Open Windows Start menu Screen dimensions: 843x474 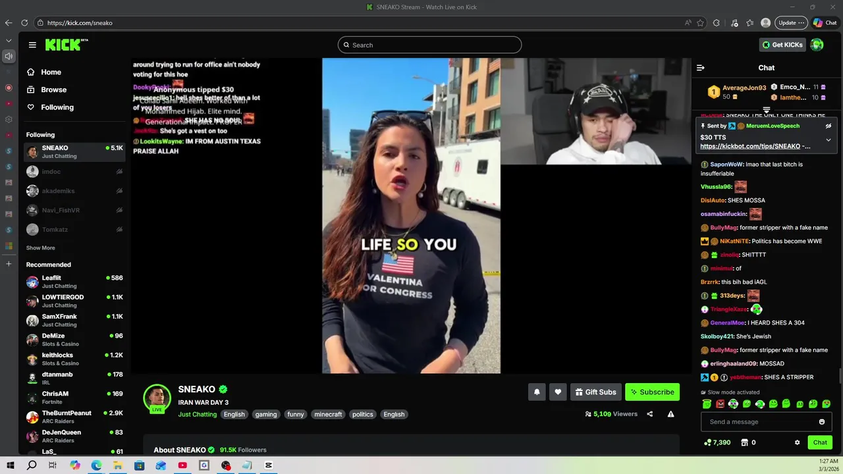[10, 465]
